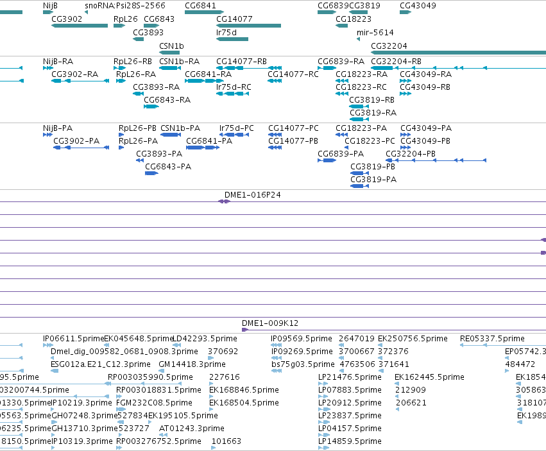Click the DME1-009K12 BAC clone label
Screen dimensions: 546x451
(x=270, y=323)
